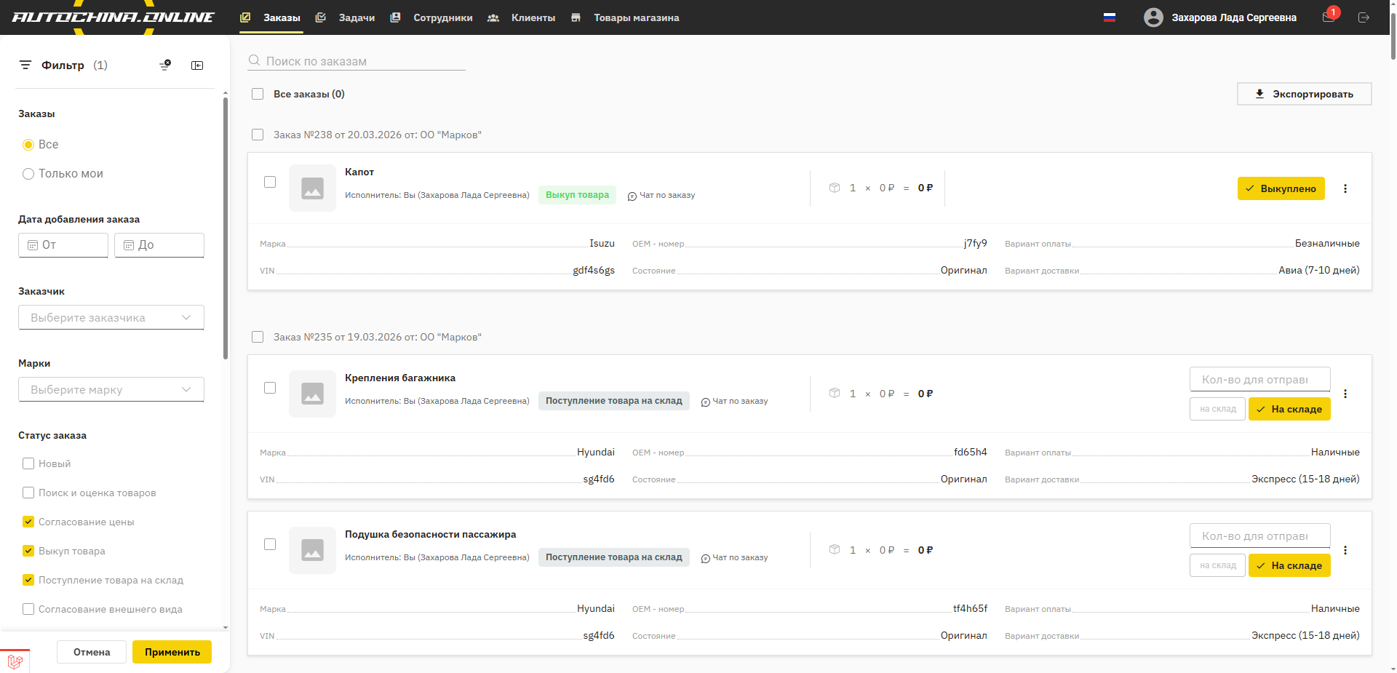Open the Сотрудники section
Image resolution: width=1397 pixels, height=673 pixels.
[x=431, y=17]
